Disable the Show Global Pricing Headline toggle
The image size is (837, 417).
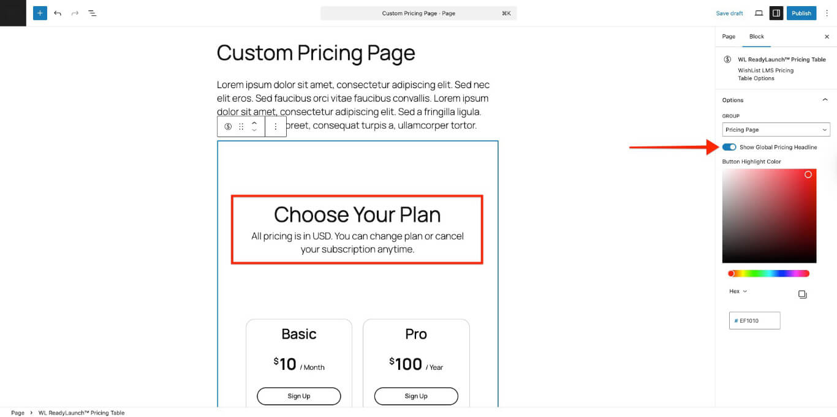click(x=729, y=147)
